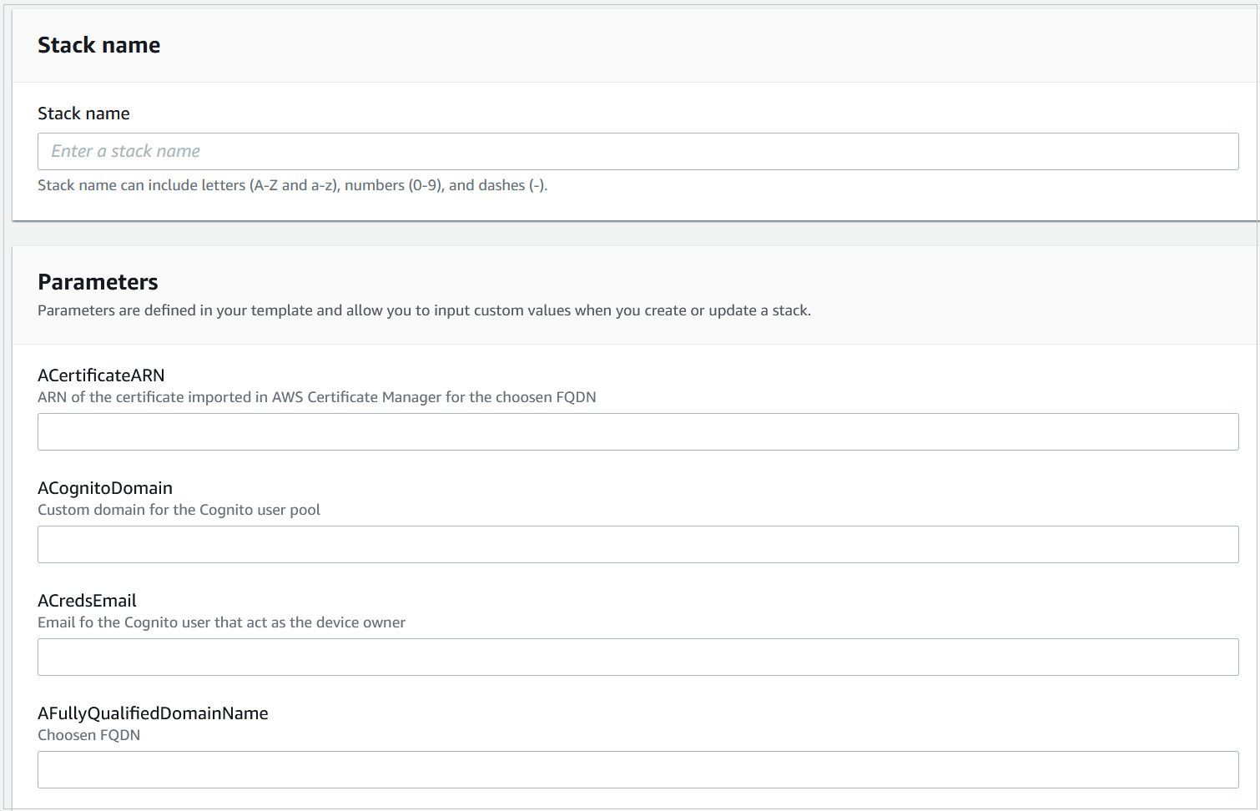The width and height of the screenshot is (1260, 811).
Task: Click the certificate ARN description text
Action: 316,397
